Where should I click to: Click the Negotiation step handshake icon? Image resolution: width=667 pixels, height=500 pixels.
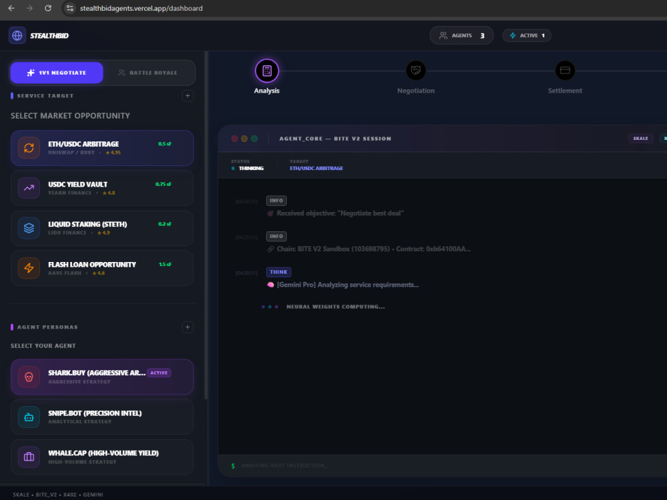click(416, 70)
